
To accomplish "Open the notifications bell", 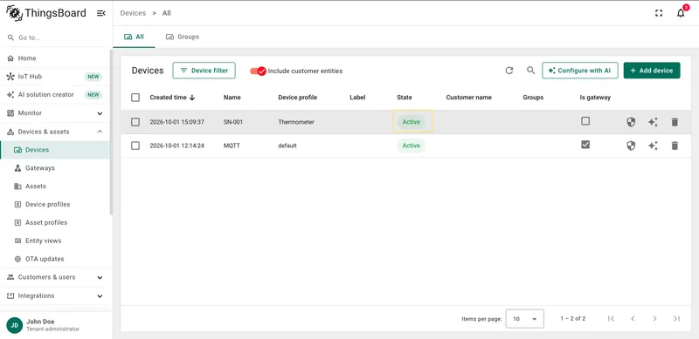I will pyautogui.click(x=681, y=13).
